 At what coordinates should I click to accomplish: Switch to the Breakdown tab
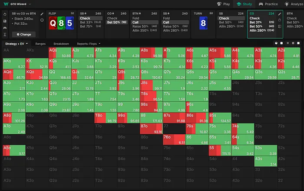tap(60, 44)
